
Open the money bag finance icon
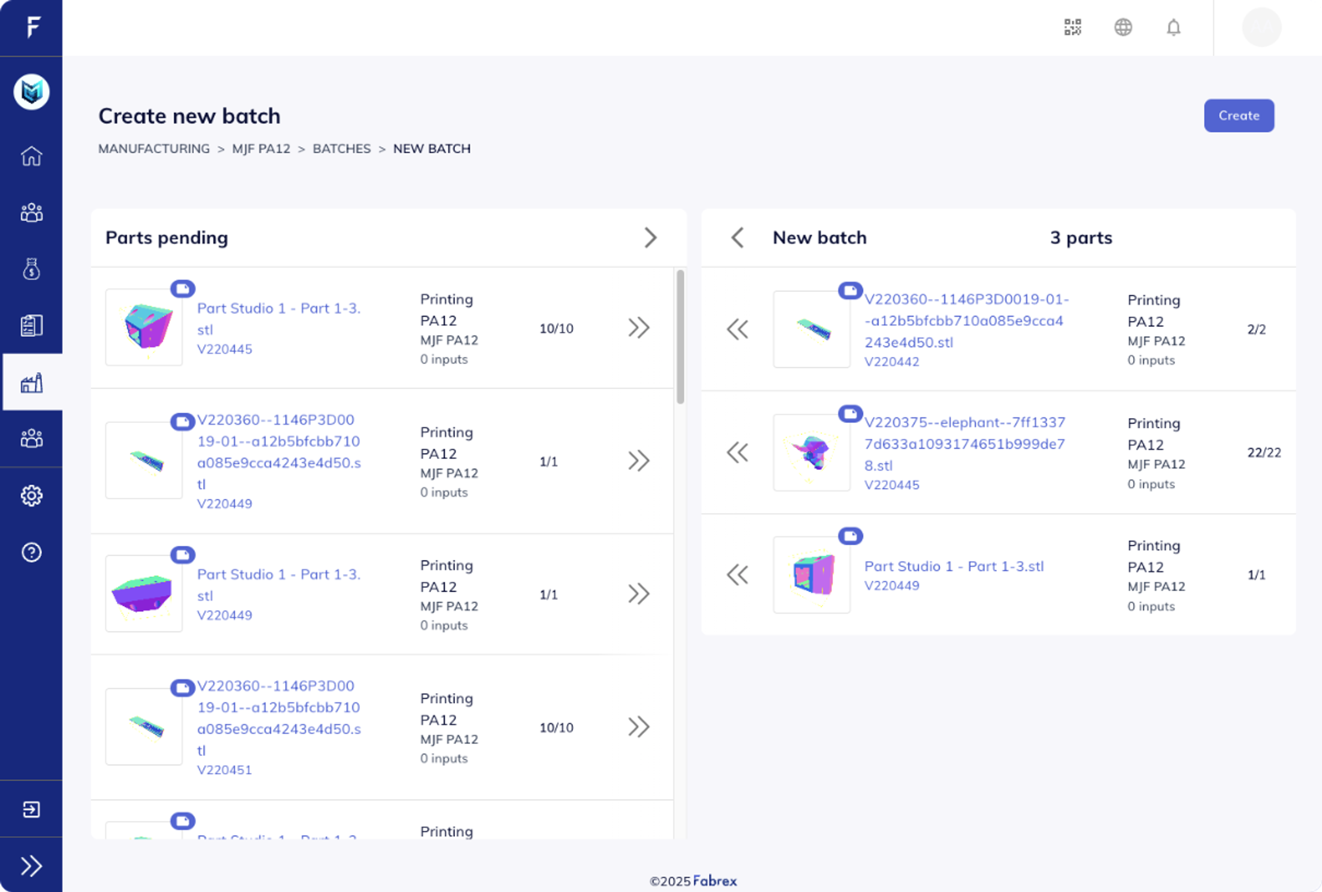tap(31, 269)
